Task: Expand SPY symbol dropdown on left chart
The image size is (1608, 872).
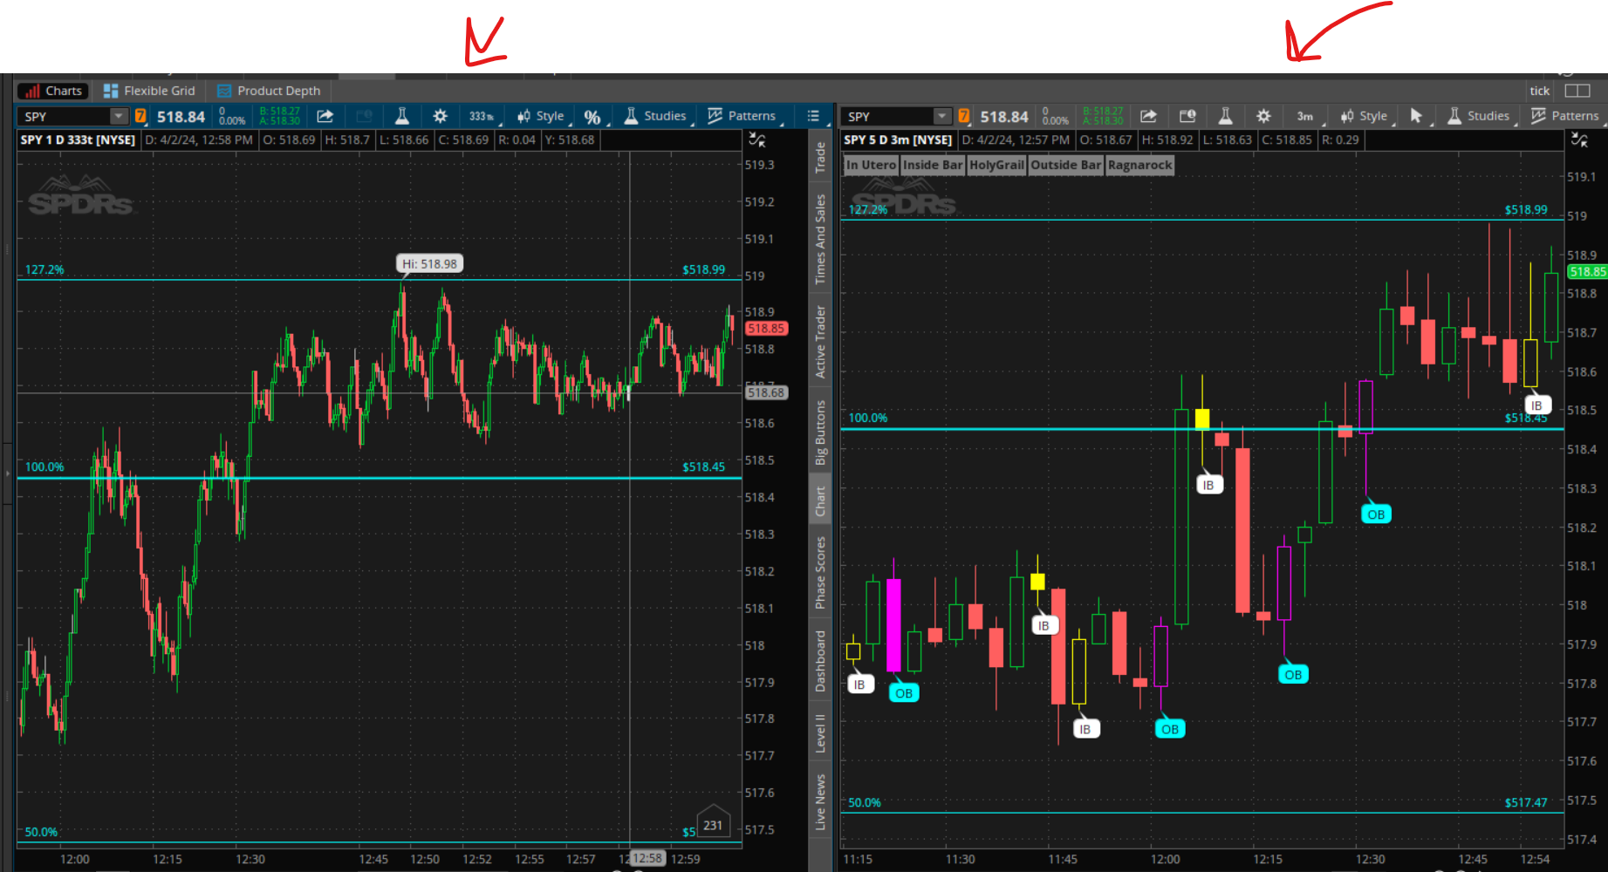Action: [x=118, y=116]
